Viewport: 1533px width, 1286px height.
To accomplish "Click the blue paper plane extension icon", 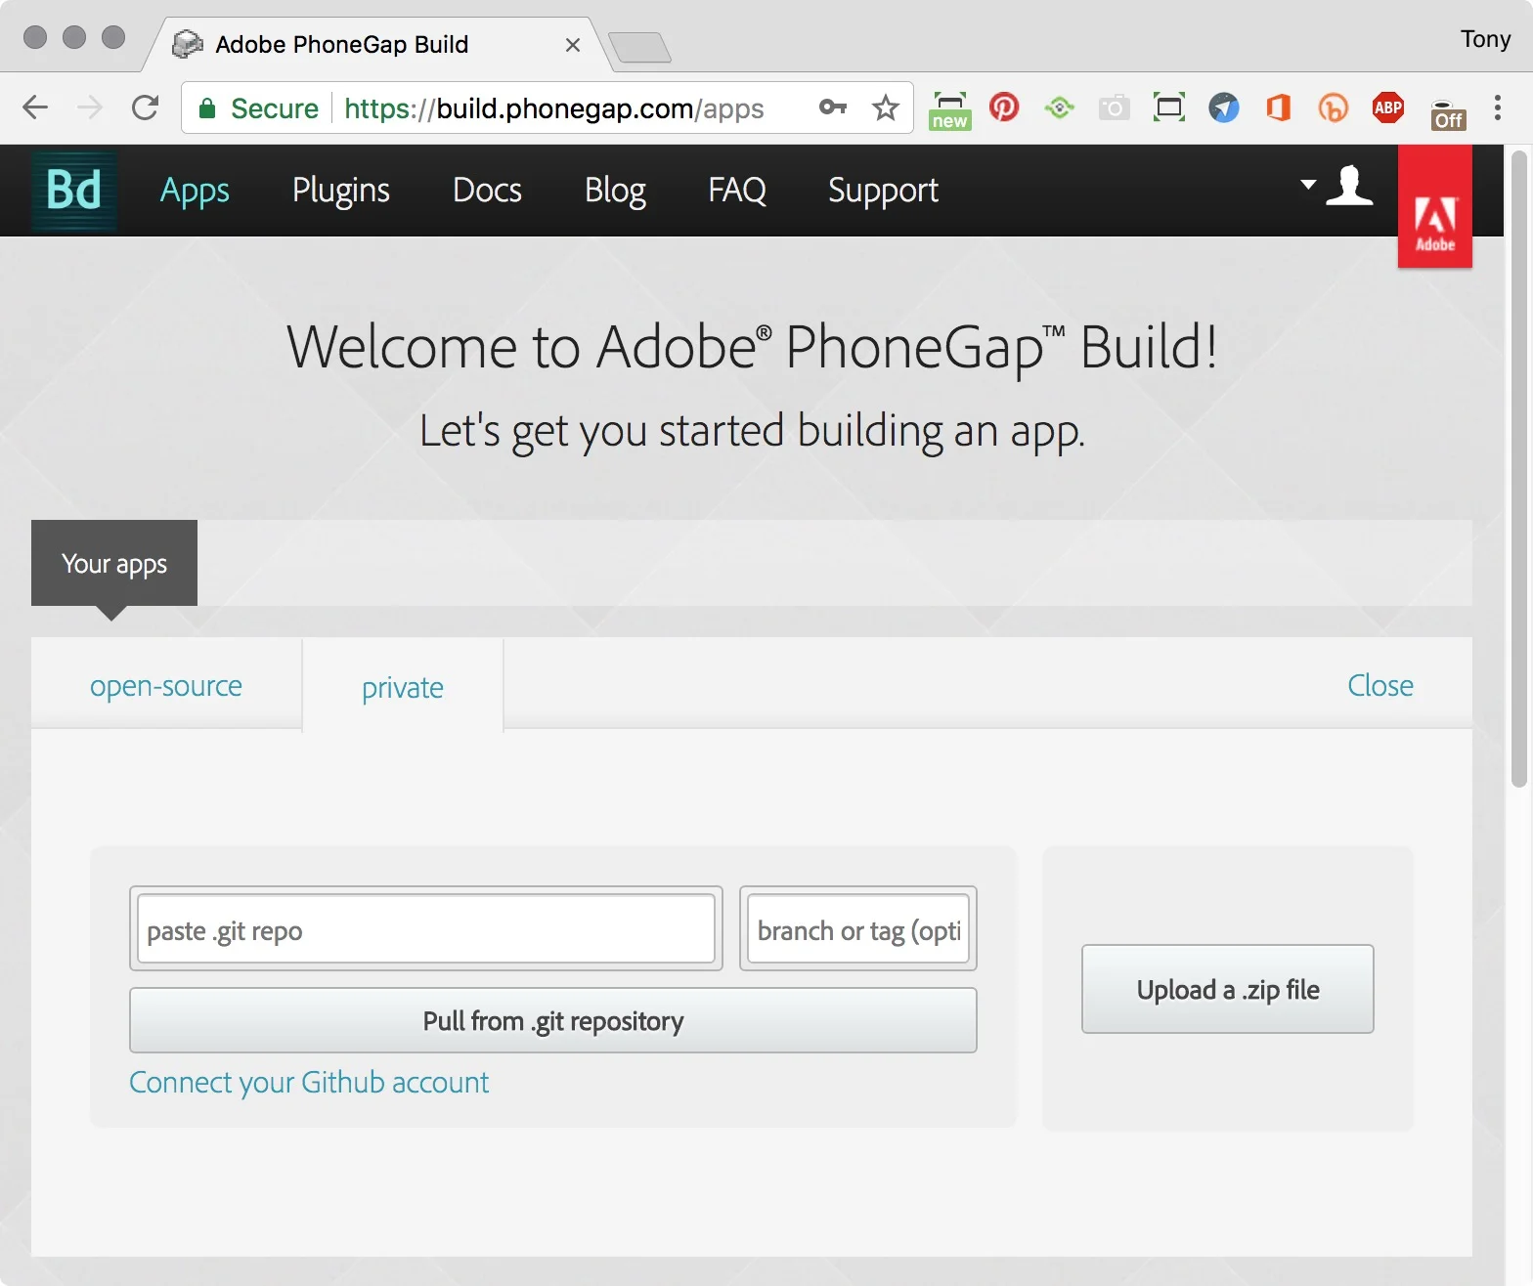I will pyautogui.click(x=1223, y=107).
